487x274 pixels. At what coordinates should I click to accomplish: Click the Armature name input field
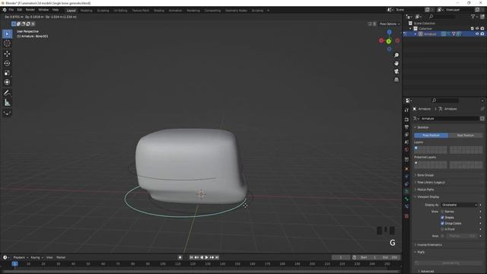(x=450, y=119)
